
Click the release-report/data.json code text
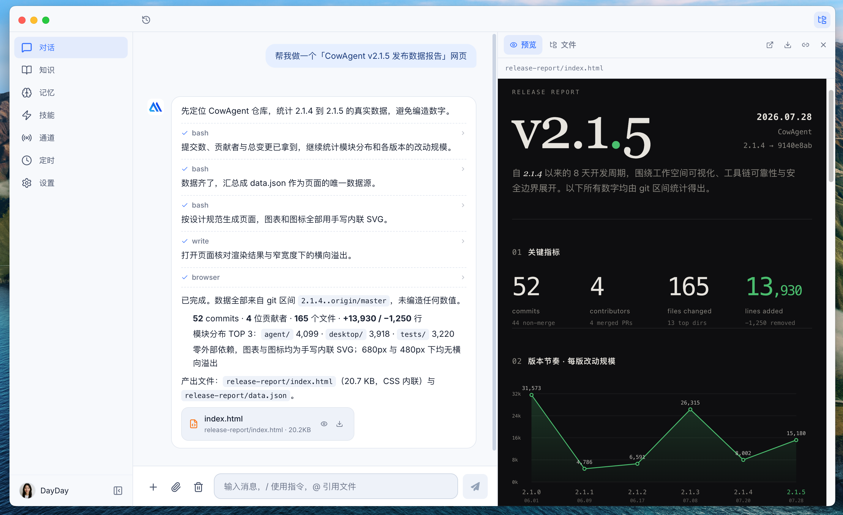point(235,396)
